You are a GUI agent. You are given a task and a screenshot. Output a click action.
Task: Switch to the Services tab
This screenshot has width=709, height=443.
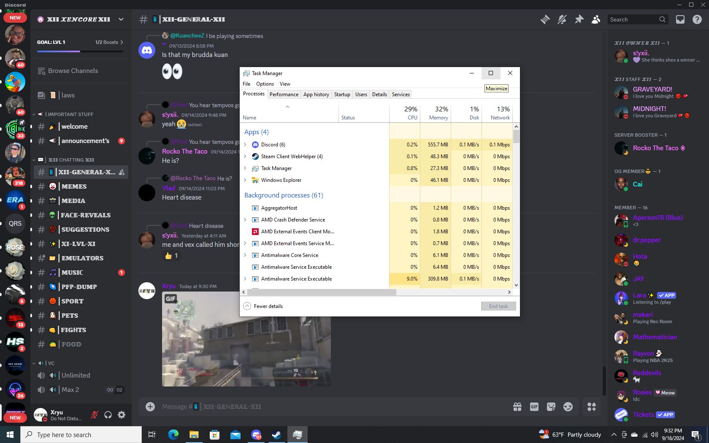401,95
